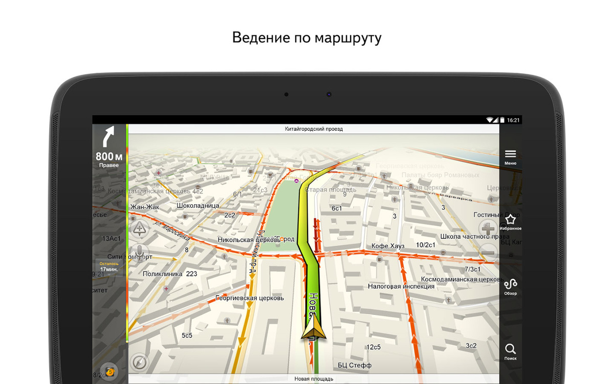Image resolution: width=614 pixels, height=384 pixels.
Task: Tap the compass orientation button
Action: [x=139, y=363]
